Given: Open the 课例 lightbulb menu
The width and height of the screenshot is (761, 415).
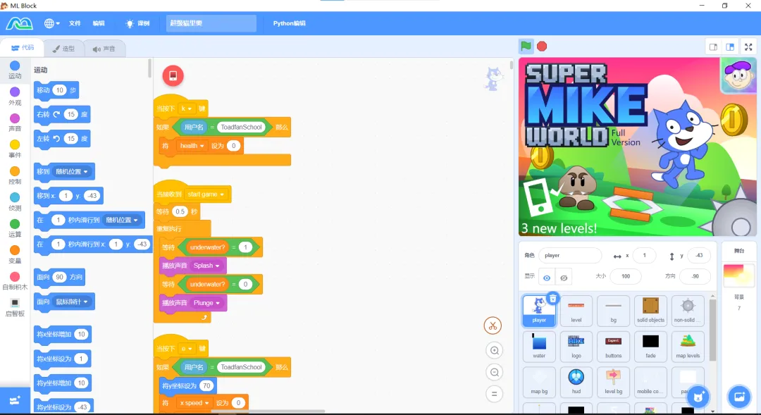Looking at the screenshot, I should coord(137,23).
